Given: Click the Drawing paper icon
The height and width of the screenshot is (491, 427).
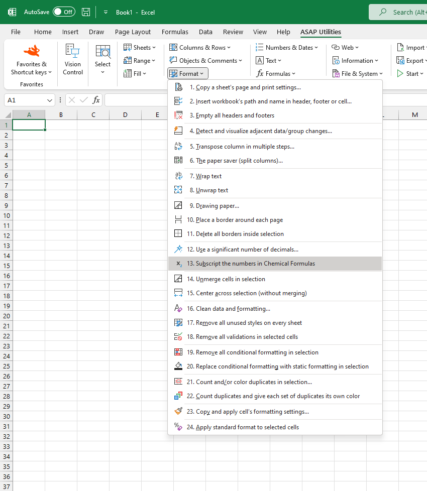Looking at the screenshot, I should (x=178, y=205).
